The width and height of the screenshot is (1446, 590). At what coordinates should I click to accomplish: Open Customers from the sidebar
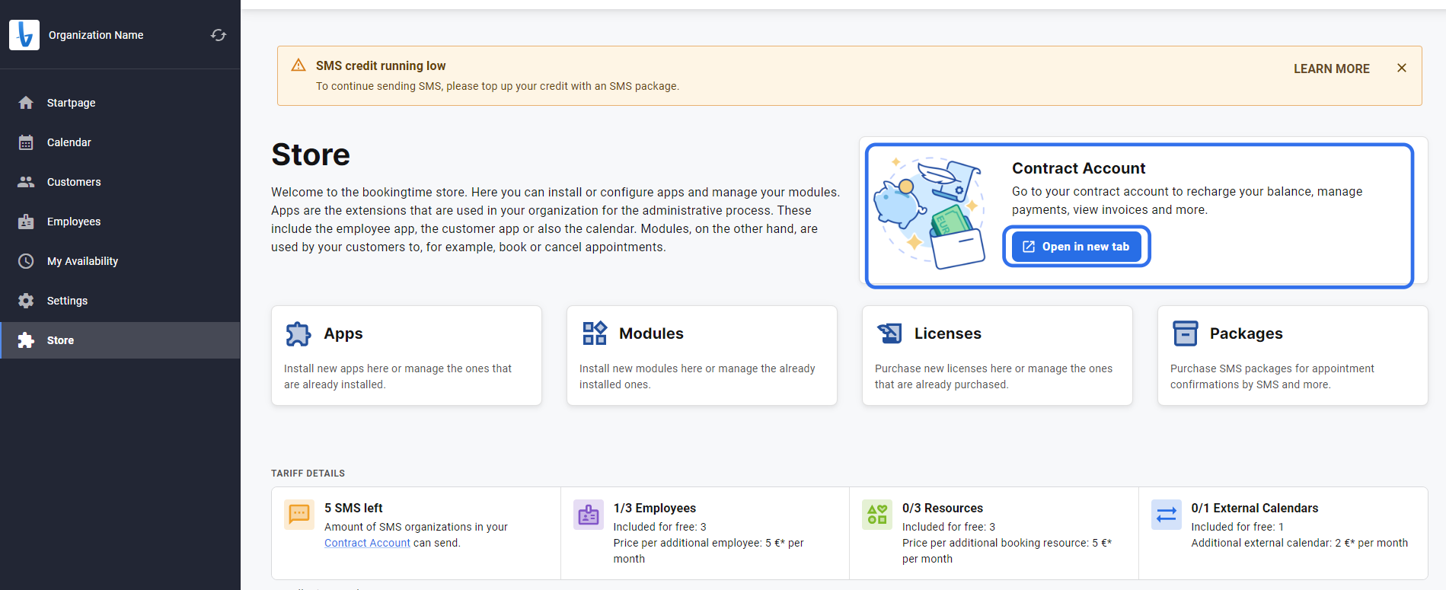(x=120, y=182)
